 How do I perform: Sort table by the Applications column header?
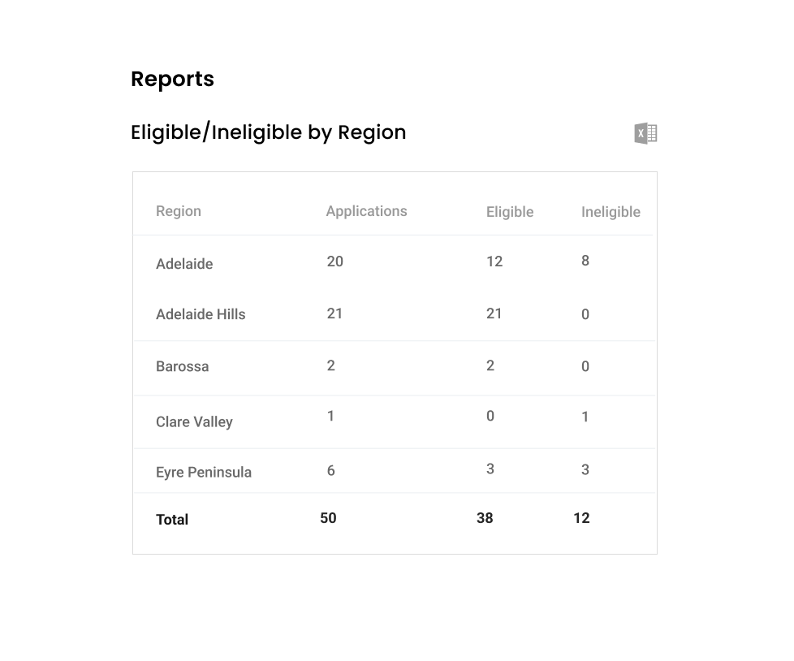click(x=366, y=211)
